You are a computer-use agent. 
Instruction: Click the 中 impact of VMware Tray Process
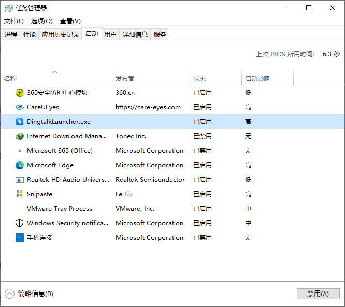point(248,209)
